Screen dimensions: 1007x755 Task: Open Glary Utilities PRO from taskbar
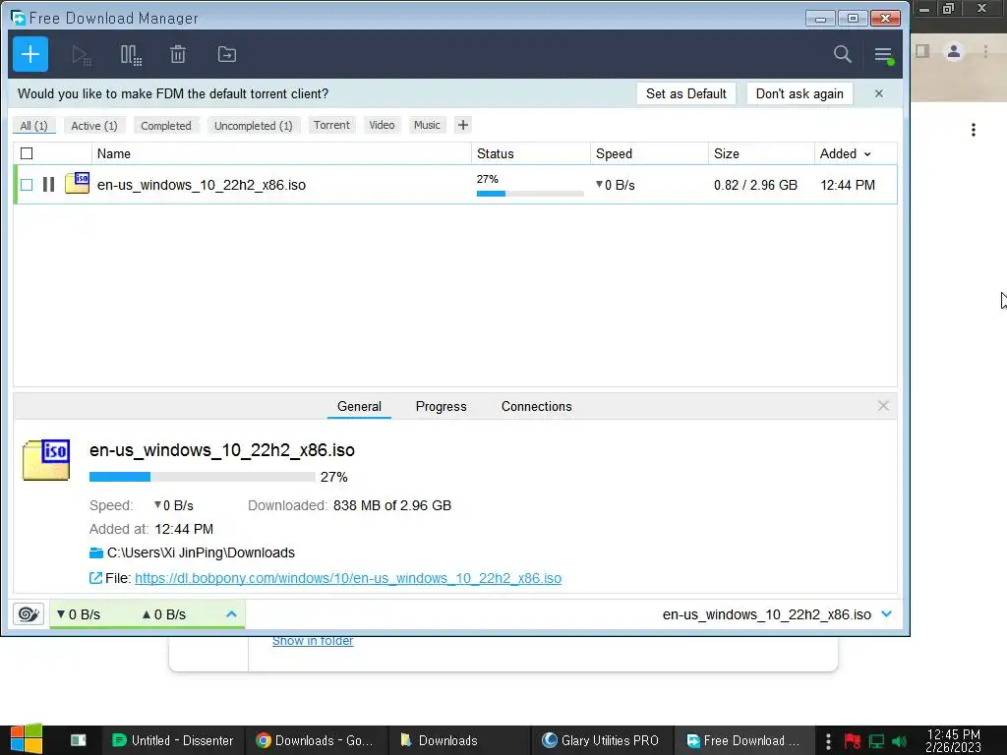point(602,740)
